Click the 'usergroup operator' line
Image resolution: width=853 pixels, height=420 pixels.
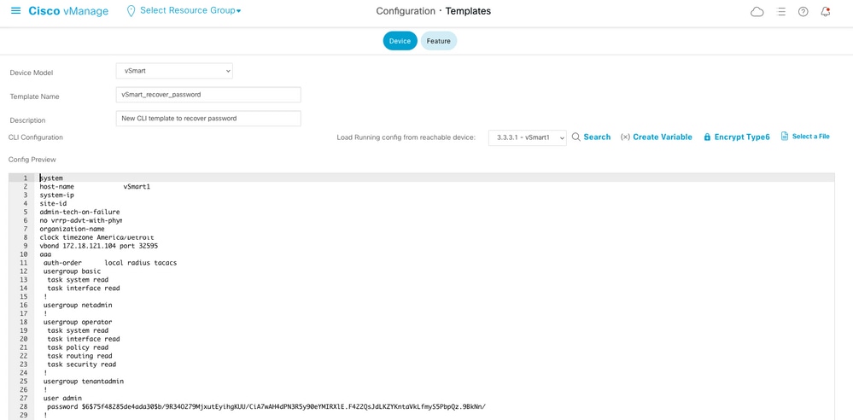tap(78, 322)
